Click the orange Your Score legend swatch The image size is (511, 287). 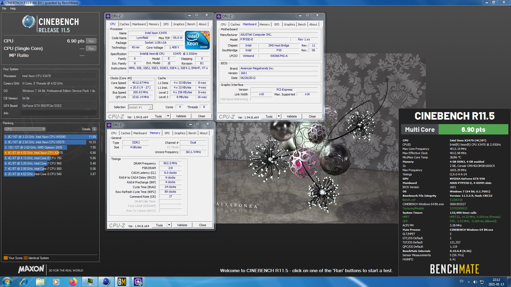click(6, 258)
